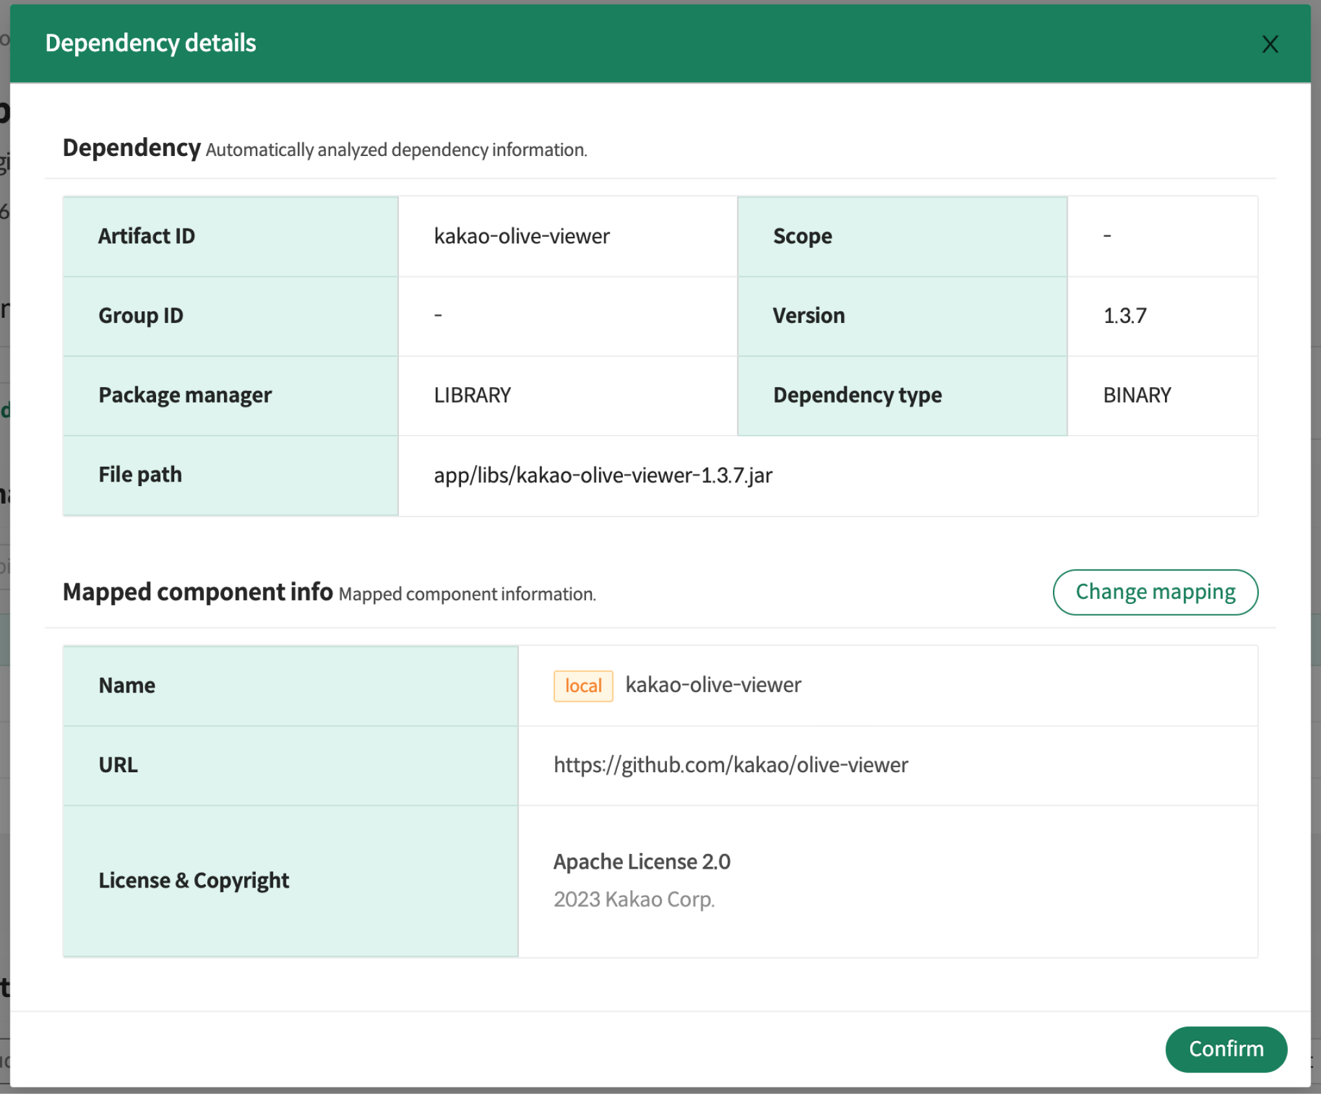
Task: Click the Apache License 2.0 text
Action: 641,862
